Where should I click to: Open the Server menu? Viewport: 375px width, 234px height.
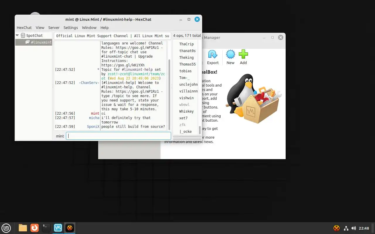pyautogui.click(x=54, y=27)
